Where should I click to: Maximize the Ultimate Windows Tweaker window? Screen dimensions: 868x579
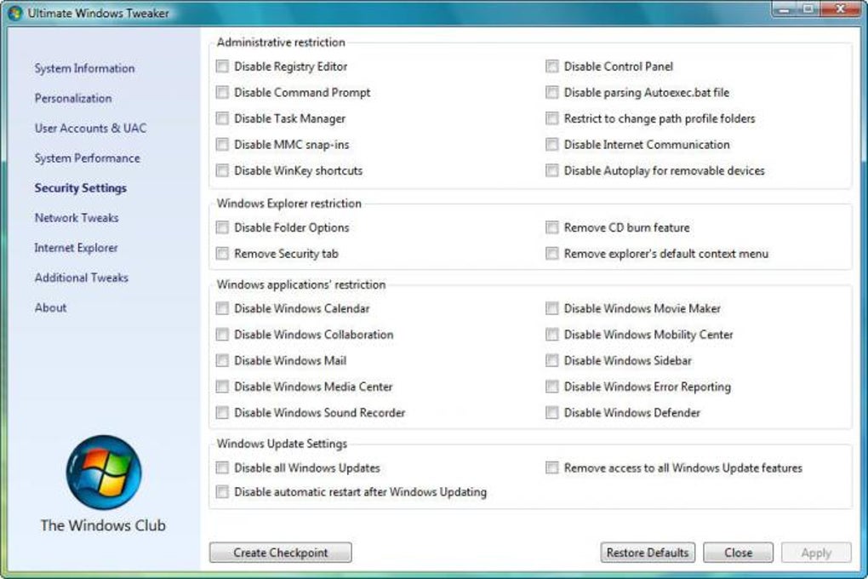click(x=808, y=9)
